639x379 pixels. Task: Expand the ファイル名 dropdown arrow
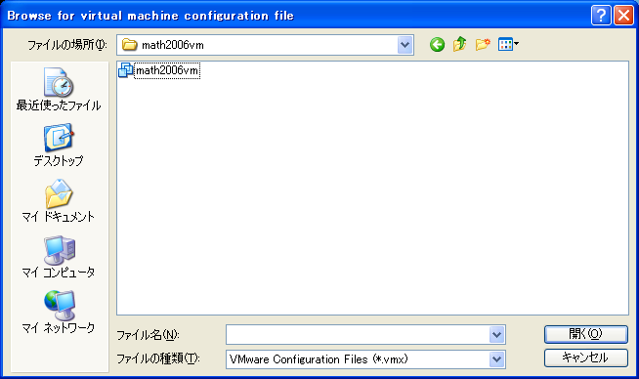click(x=496, y=335)
